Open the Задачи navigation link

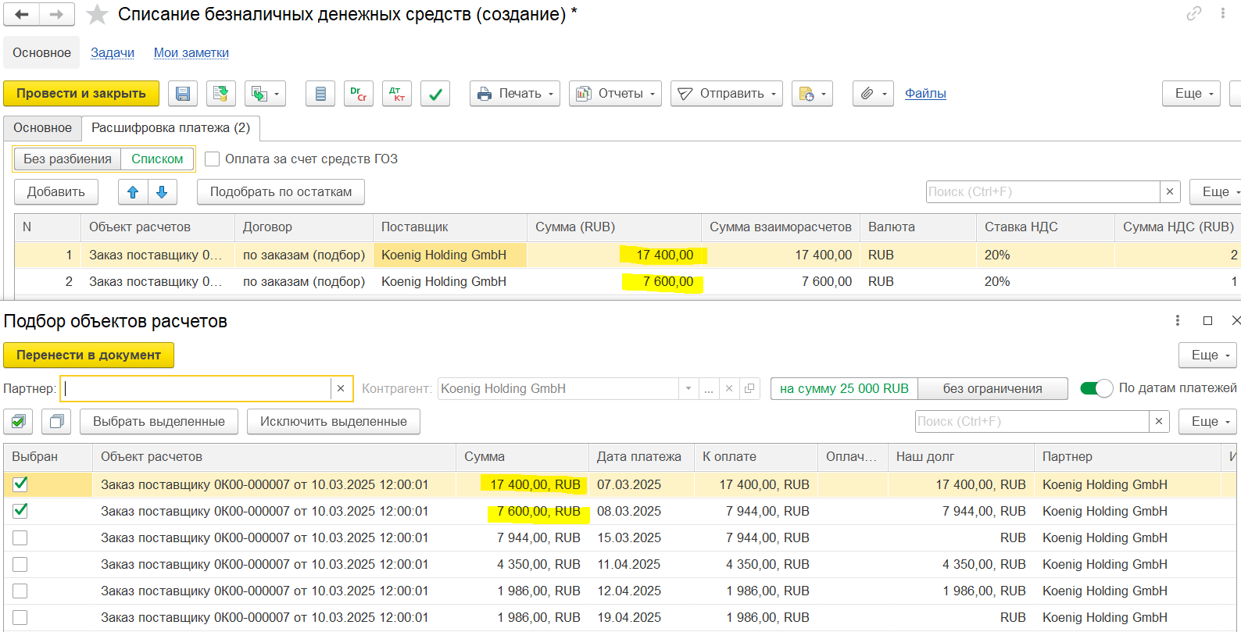pyautogui.click(x=113, y=53)
